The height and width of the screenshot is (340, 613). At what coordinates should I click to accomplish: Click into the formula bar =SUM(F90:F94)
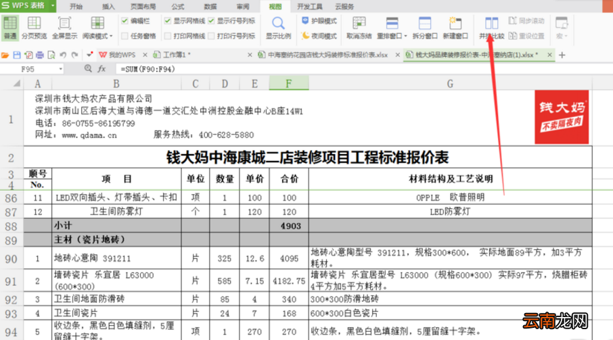[363, 69]
